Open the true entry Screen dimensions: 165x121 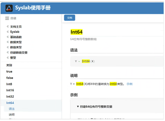pos(9,72)
